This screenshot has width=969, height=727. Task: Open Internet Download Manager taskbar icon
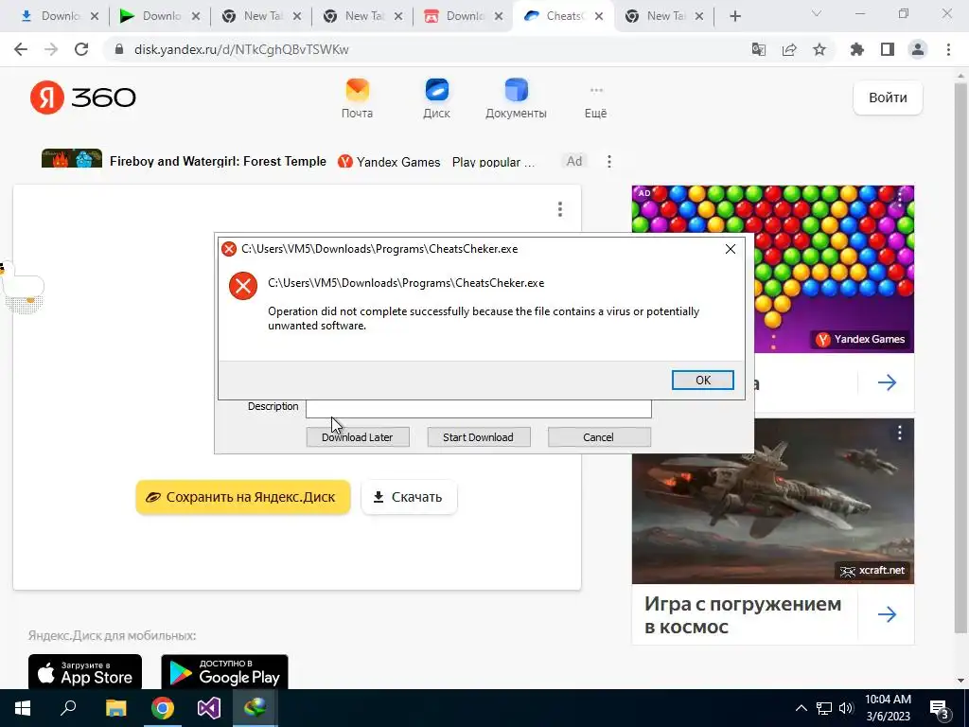coord(255,708)
